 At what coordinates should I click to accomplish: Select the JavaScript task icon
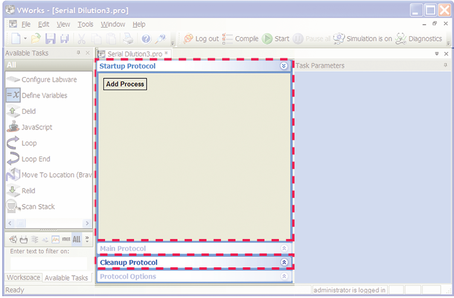coord(13,127)
